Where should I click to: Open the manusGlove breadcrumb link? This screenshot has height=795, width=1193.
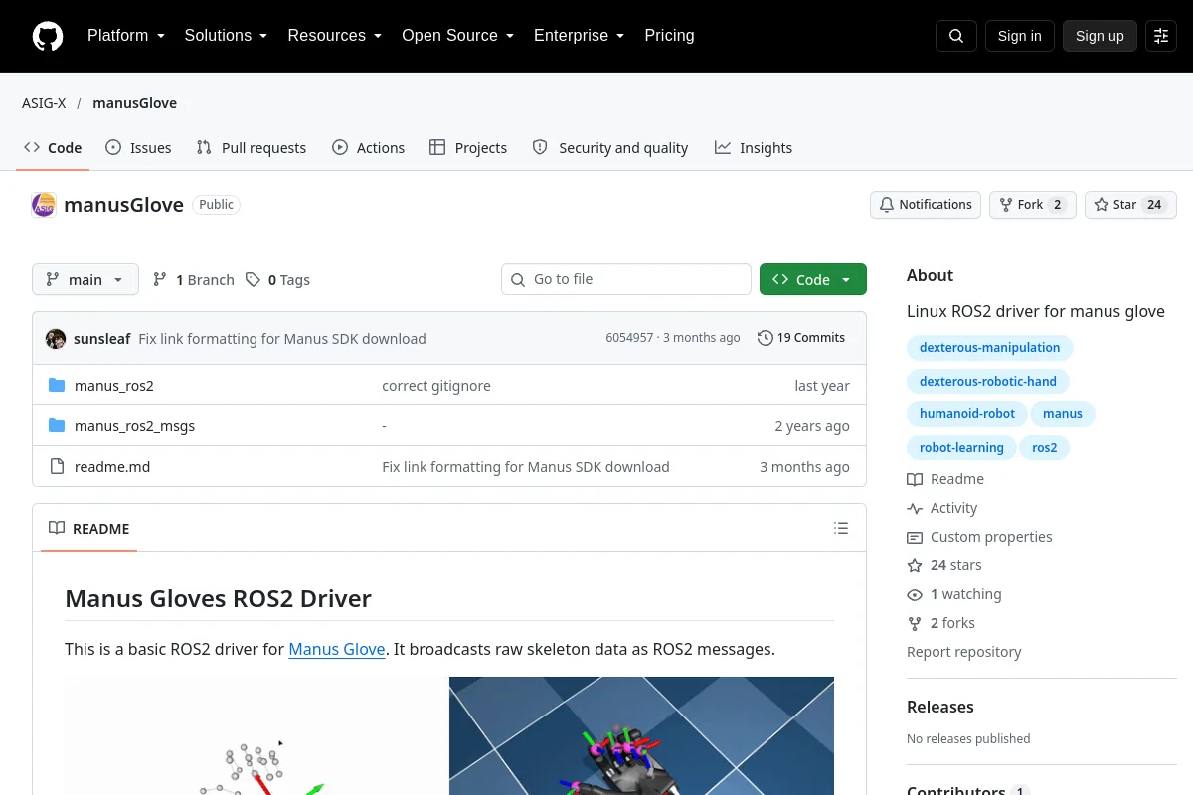(x=134, y=103)
